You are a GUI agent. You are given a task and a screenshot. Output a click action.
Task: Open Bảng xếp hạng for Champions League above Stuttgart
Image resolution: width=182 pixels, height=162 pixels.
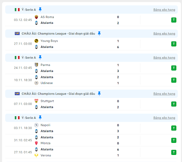tap(164, 94)
